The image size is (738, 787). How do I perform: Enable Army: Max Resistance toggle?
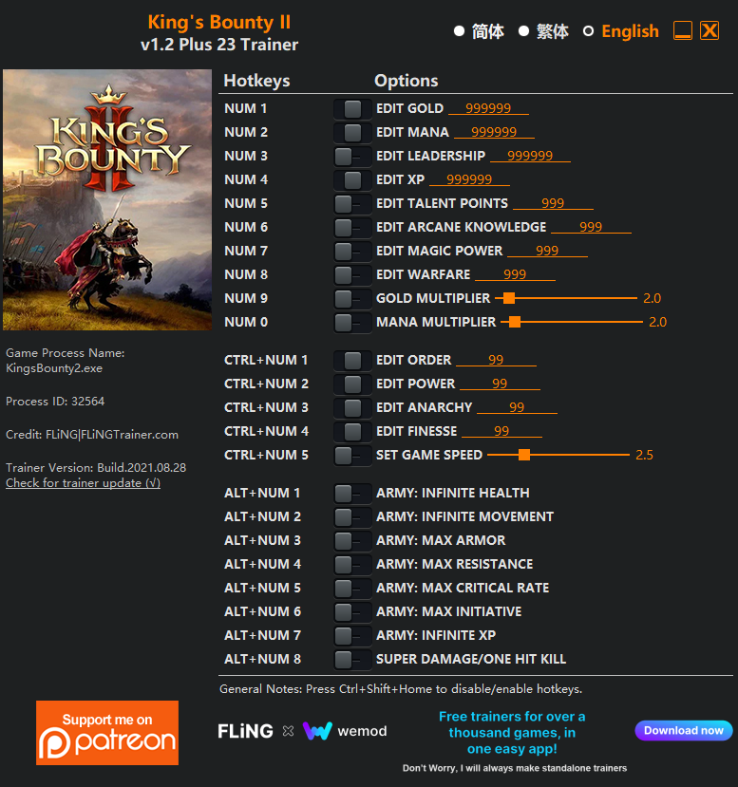click(x=352, y=564)
